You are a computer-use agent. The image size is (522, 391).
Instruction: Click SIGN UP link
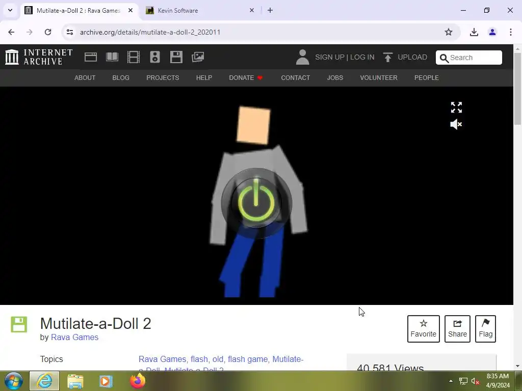[x=330, y=57]
